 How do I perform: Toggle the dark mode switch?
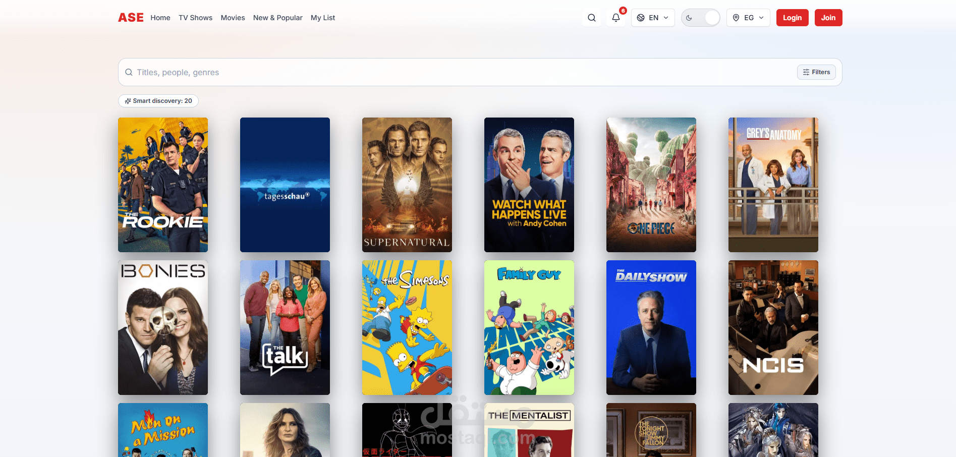tap(701, 18)
